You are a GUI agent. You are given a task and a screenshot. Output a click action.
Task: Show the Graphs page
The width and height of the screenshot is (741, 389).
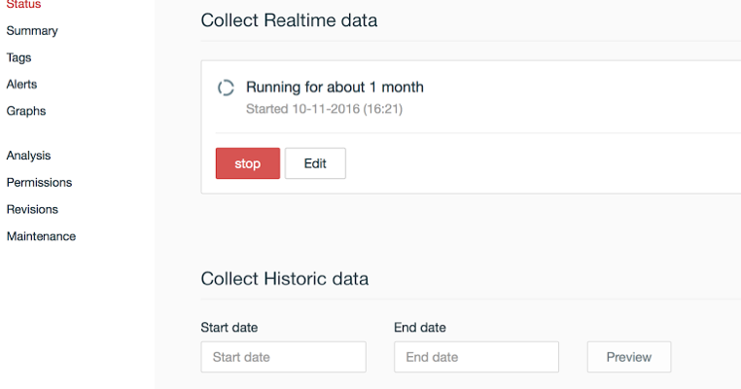pyautogui.click(x=26, y=111)
